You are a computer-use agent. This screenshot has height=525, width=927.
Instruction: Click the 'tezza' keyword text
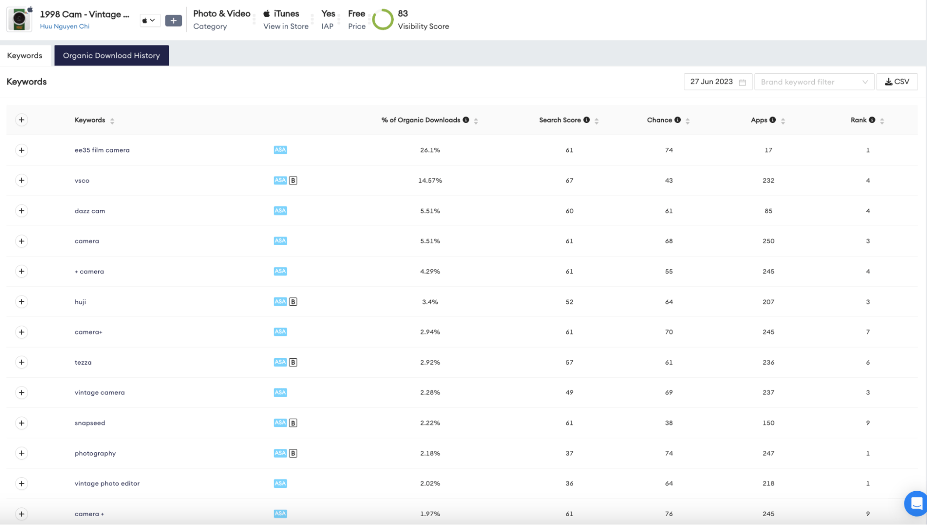point(83,362)
